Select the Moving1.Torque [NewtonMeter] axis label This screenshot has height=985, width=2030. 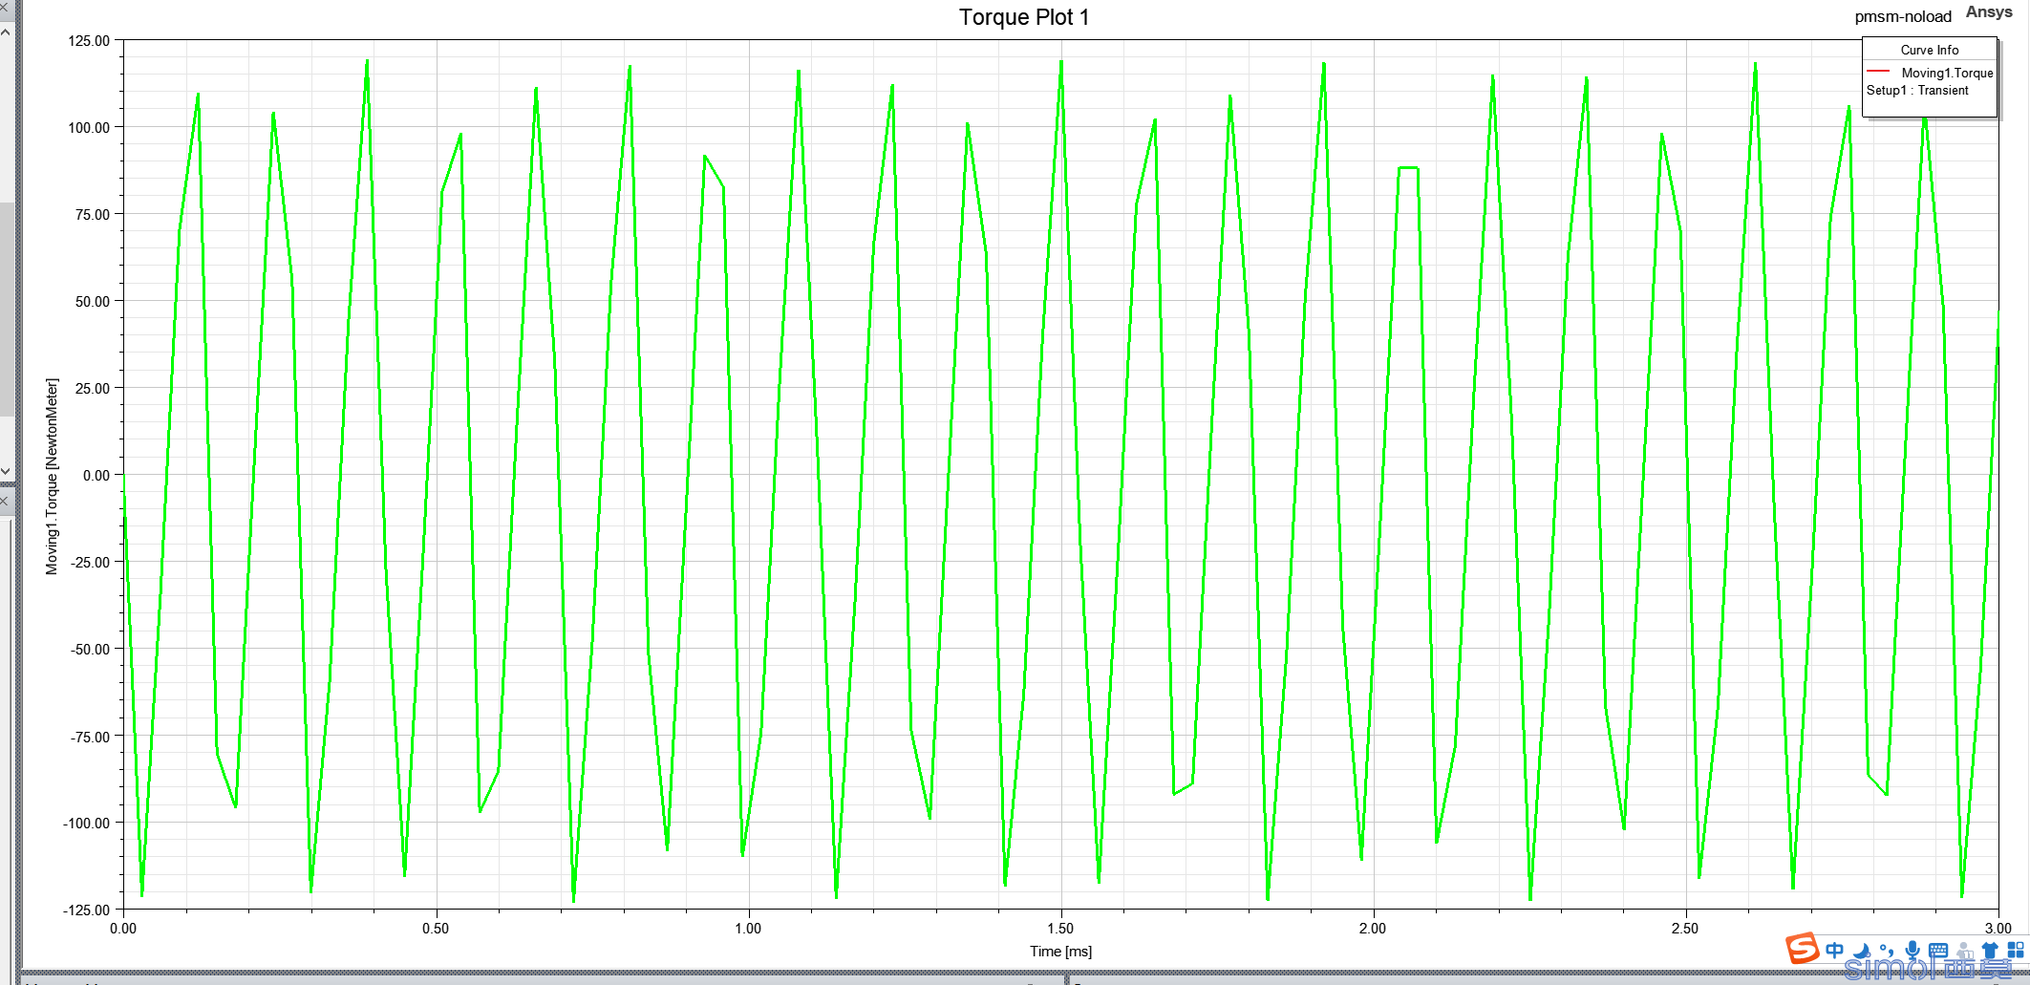[x=52, y=476]
